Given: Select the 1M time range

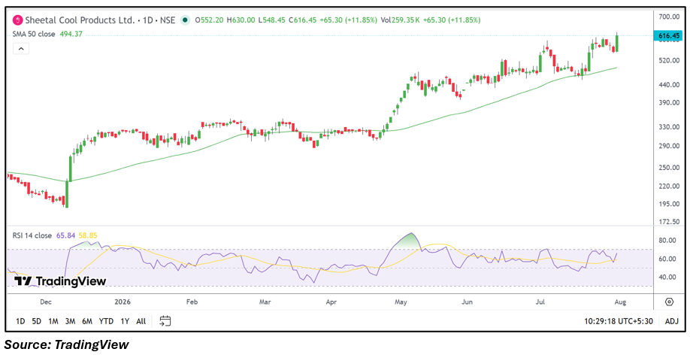Looking at the screenshot, I should [x=53, y=321].
